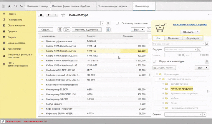Open Favorites star in top toolbar

click(x=9, y=6)
